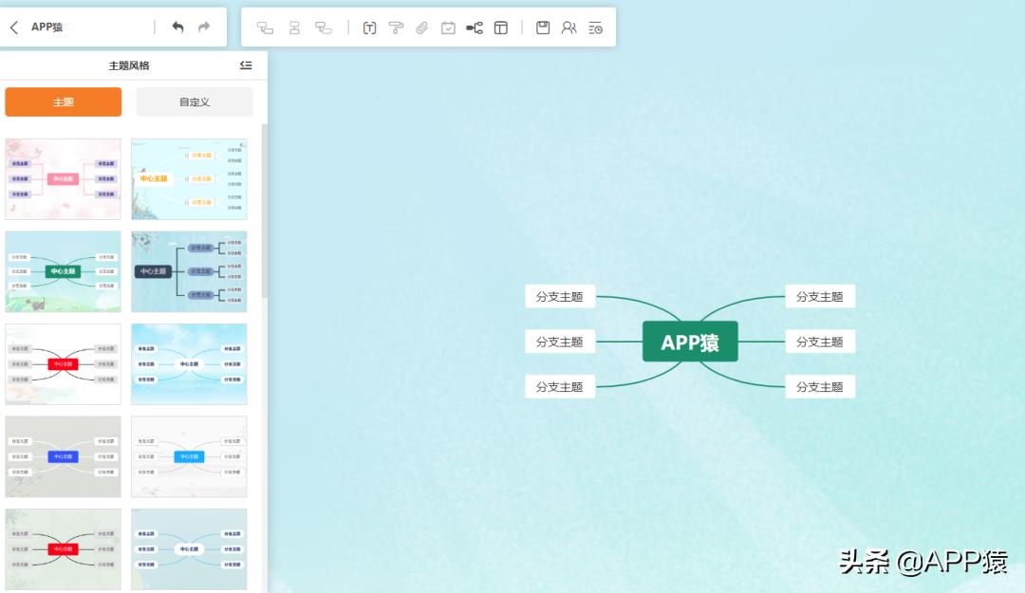Apply the sky-blue cloud theme thumbnail
The image size is (1025, 593).
point(189,364)
